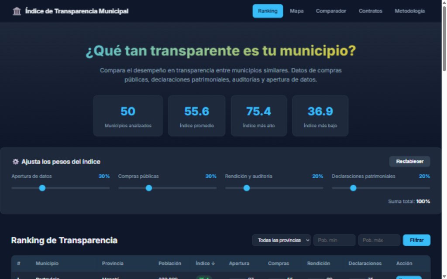
Task: Sort by the Rendición column header
Action: [x=318, y=263]
